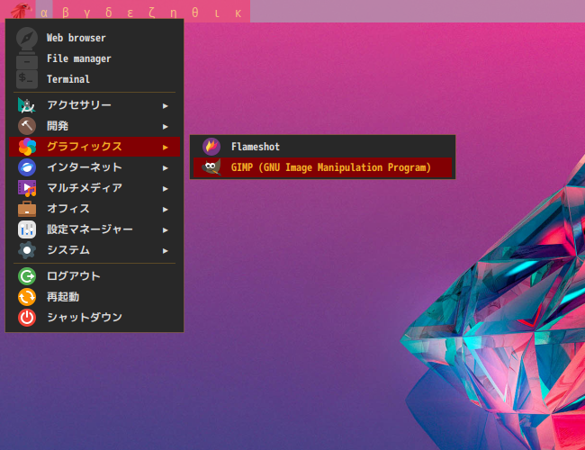Launch the Web browser entry
This screenshot has height=450, width=585.
(x=94, y=38)
